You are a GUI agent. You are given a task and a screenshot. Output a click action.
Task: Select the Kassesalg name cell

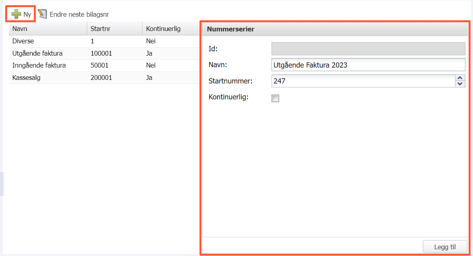tap(26, 78)
